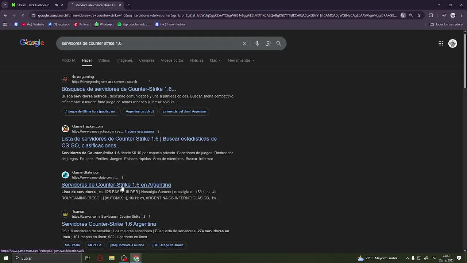Image resolution: width=467 pixels, height=263 pixels.
Task: Show hidden system tray icons
Action: pos(407,258)
